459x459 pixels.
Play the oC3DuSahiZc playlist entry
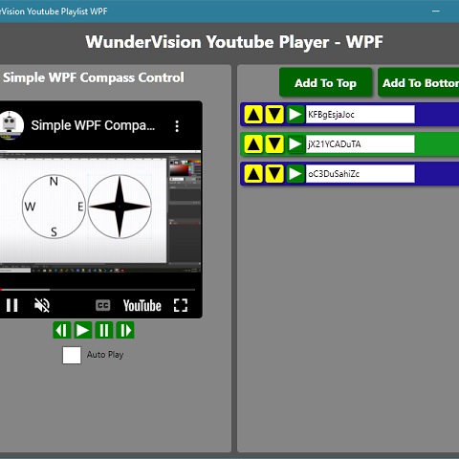(295, 174)
